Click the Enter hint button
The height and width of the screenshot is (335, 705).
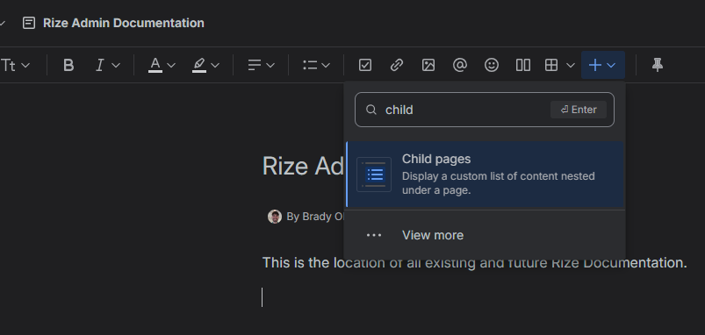pyautogui.click(x=579, y=110)
